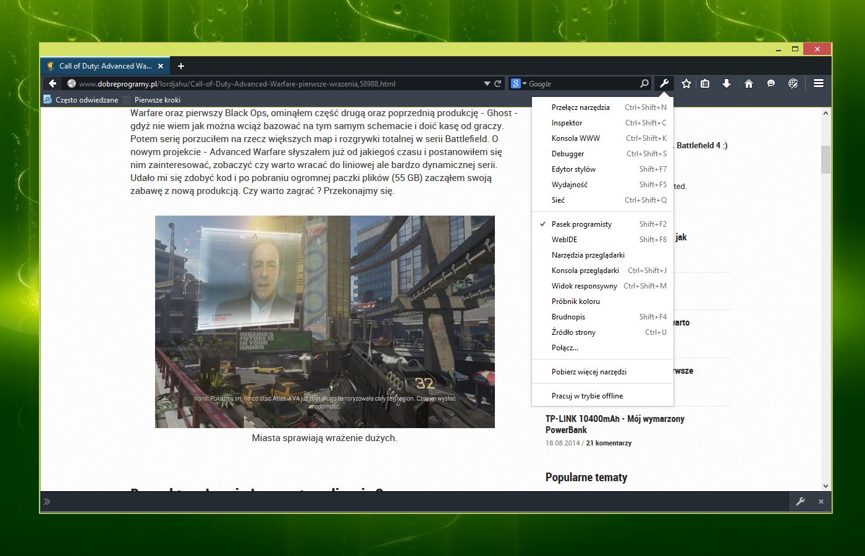This screenshot has height=556, width=865.
Task: Choose Pobierz więcej narzędzi
Action: pos(602,372)
